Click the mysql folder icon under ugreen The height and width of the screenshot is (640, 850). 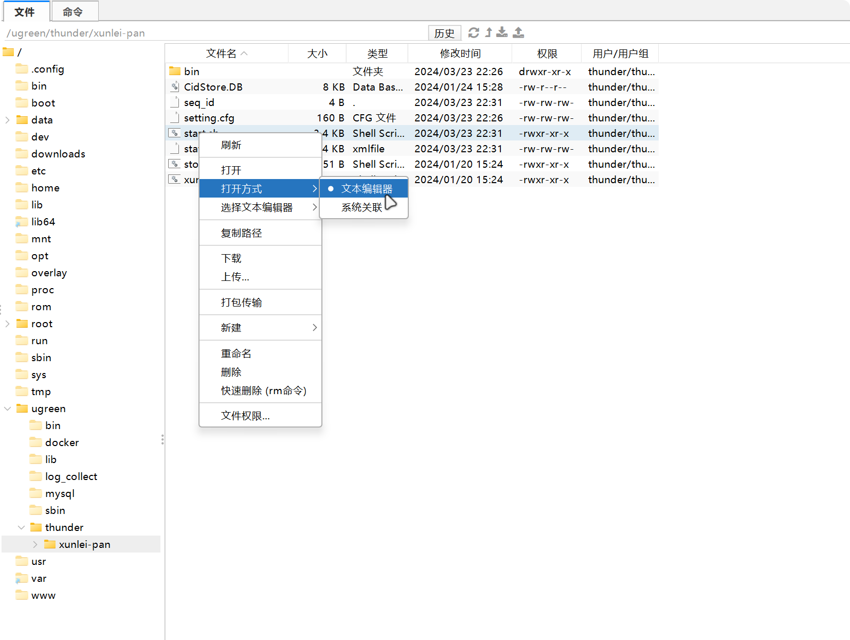point(36,493)
